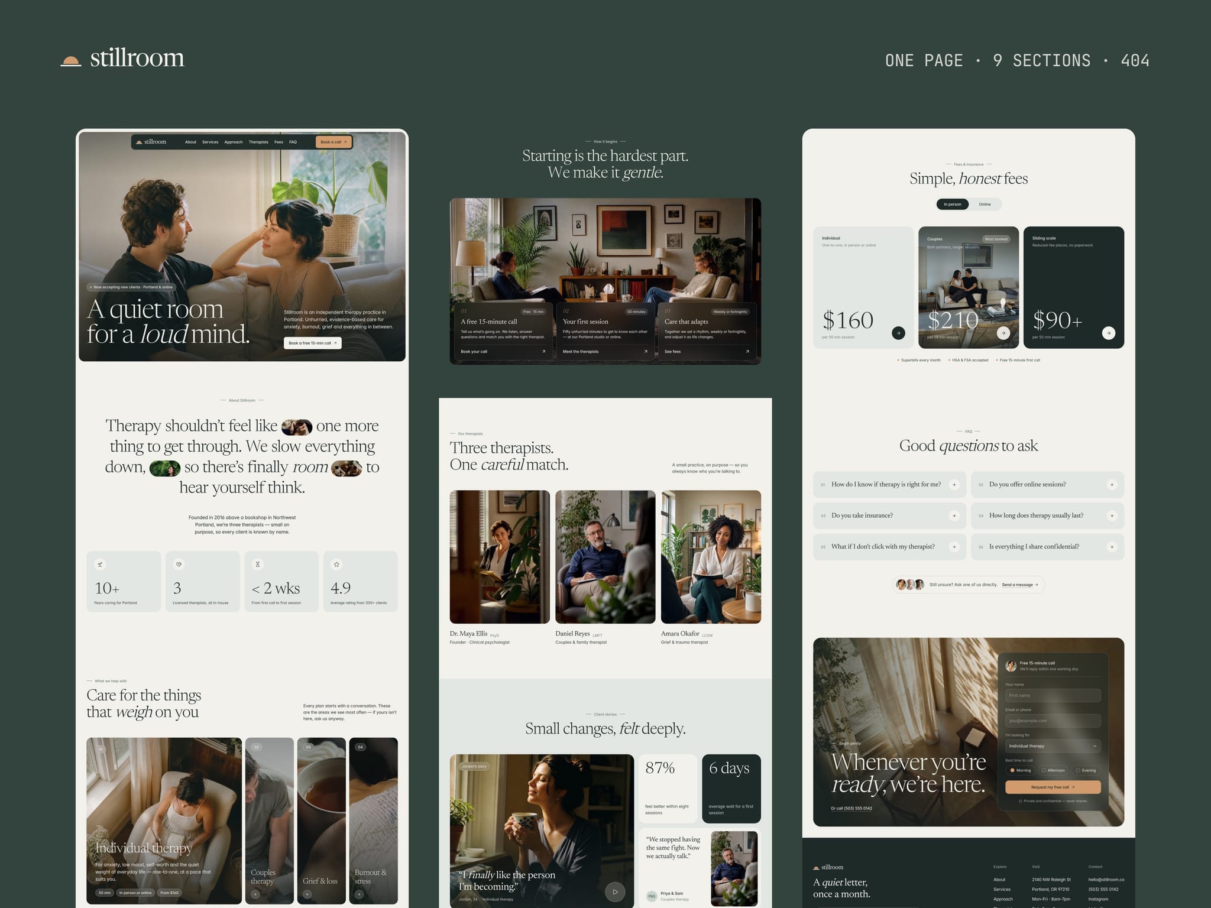
Task: Click the arrow circle on the $210 Couples card
Action: (x=1003, y=333)
